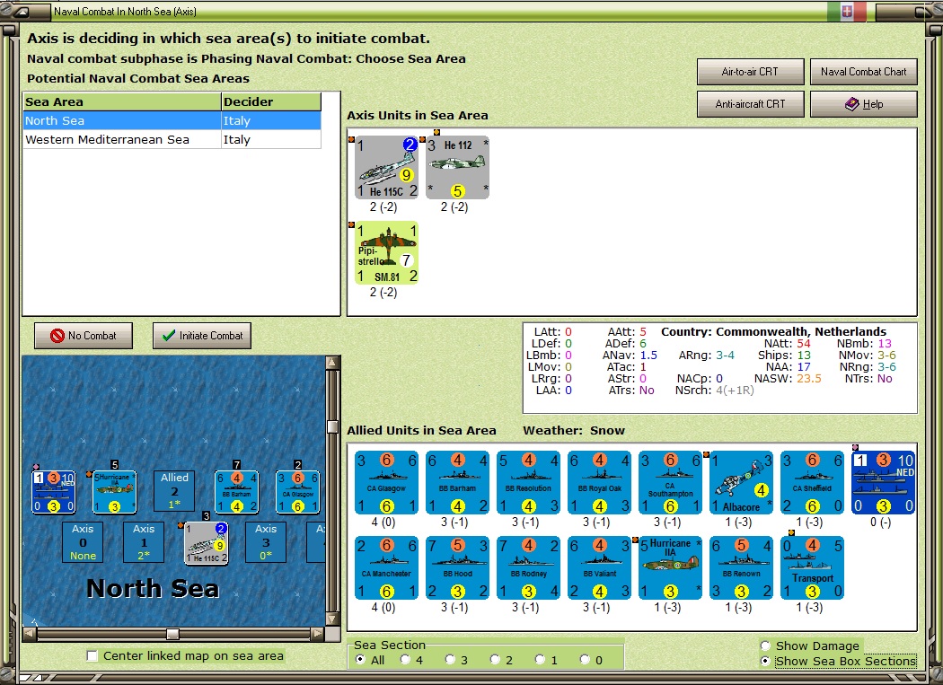This screenshot has height=685, width=943.
Task: Click the Hurricane counter on the North Sea map
Action: [x=114, y=492]
